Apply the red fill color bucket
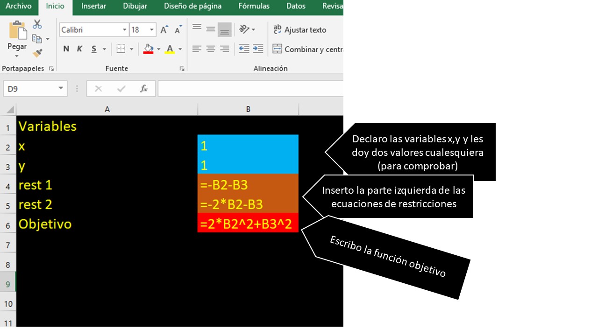The image size is (598, 336). click(x=149, y=49)
